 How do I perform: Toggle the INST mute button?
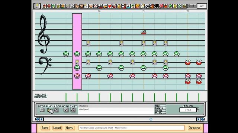(x=73, y=110)
